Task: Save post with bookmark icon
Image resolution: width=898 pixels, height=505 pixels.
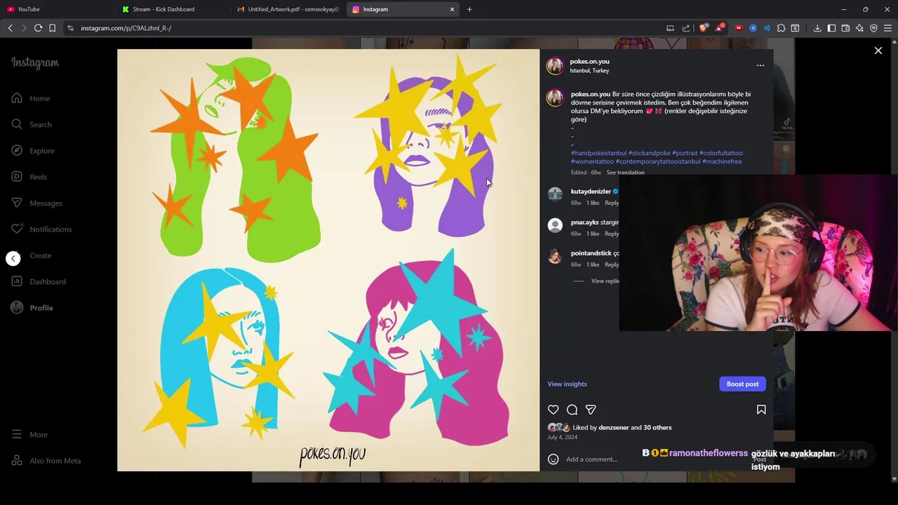Action: pyautogui.click(x=761, y=410)
